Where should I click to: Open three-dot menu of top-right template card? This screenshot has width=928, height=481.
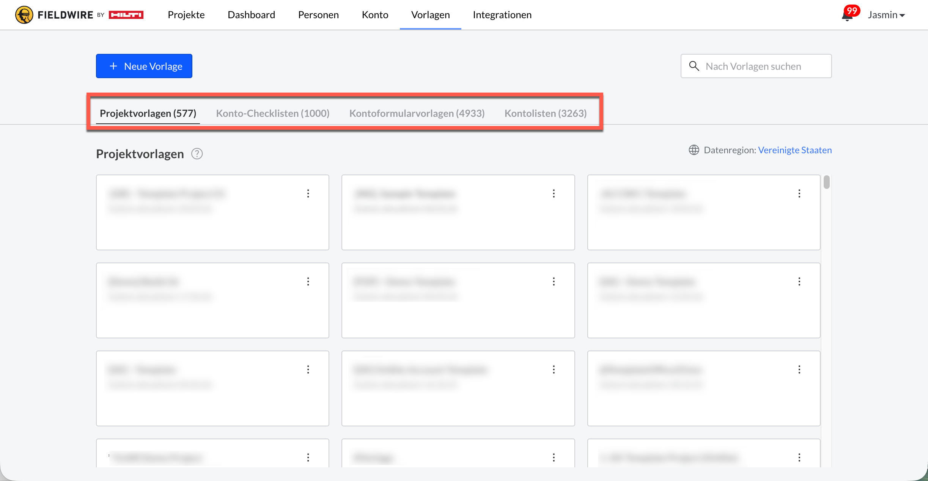point(799,194)
